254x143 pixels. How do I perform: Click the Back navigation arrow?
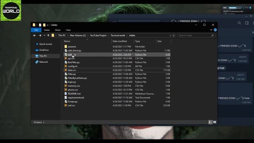coord(35,35)
